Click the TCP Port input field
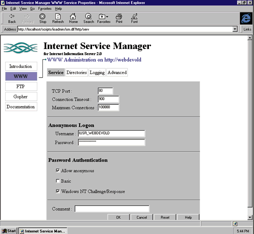 [105, 91]
